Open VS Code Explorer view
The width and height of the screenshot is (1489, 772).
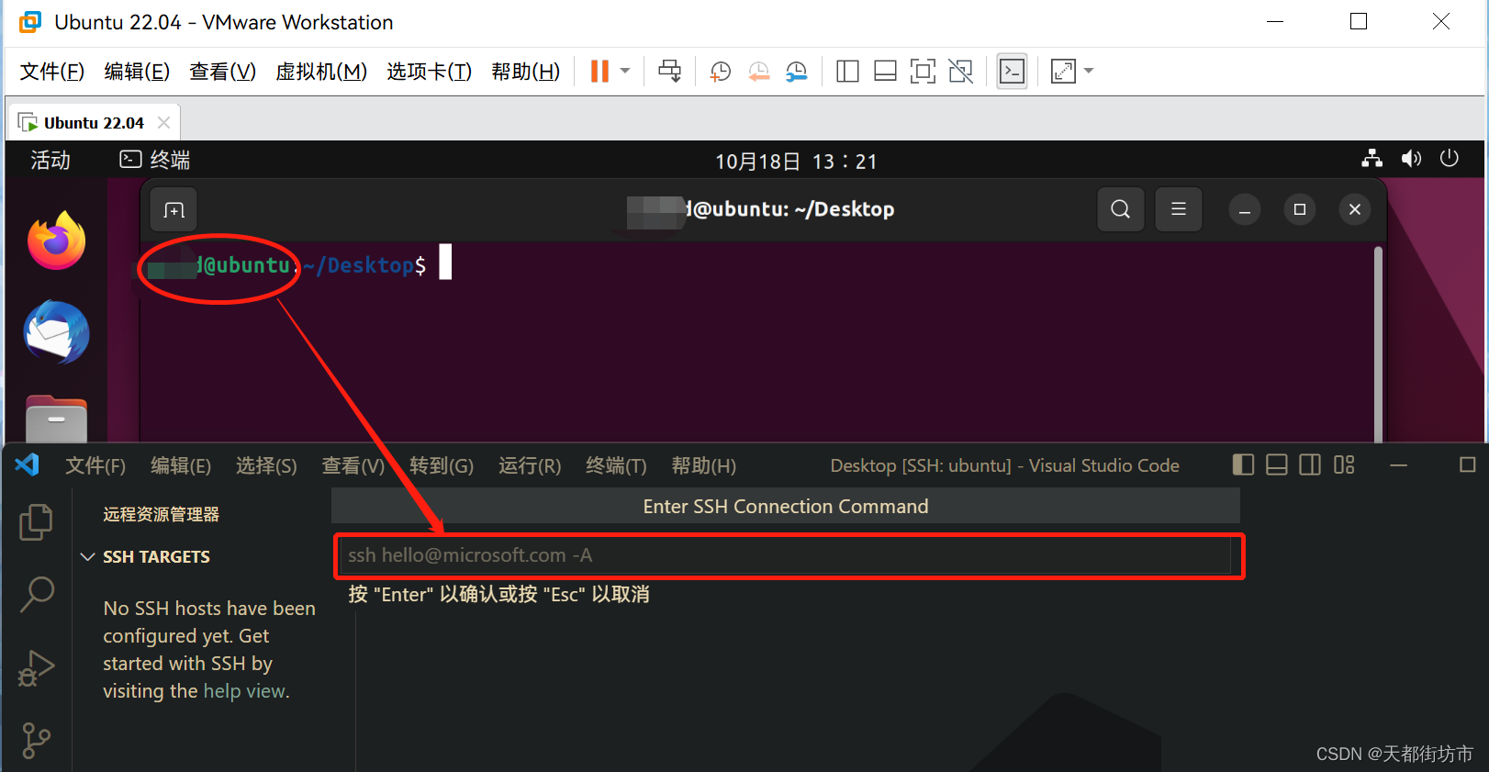(x=36, y=521)
